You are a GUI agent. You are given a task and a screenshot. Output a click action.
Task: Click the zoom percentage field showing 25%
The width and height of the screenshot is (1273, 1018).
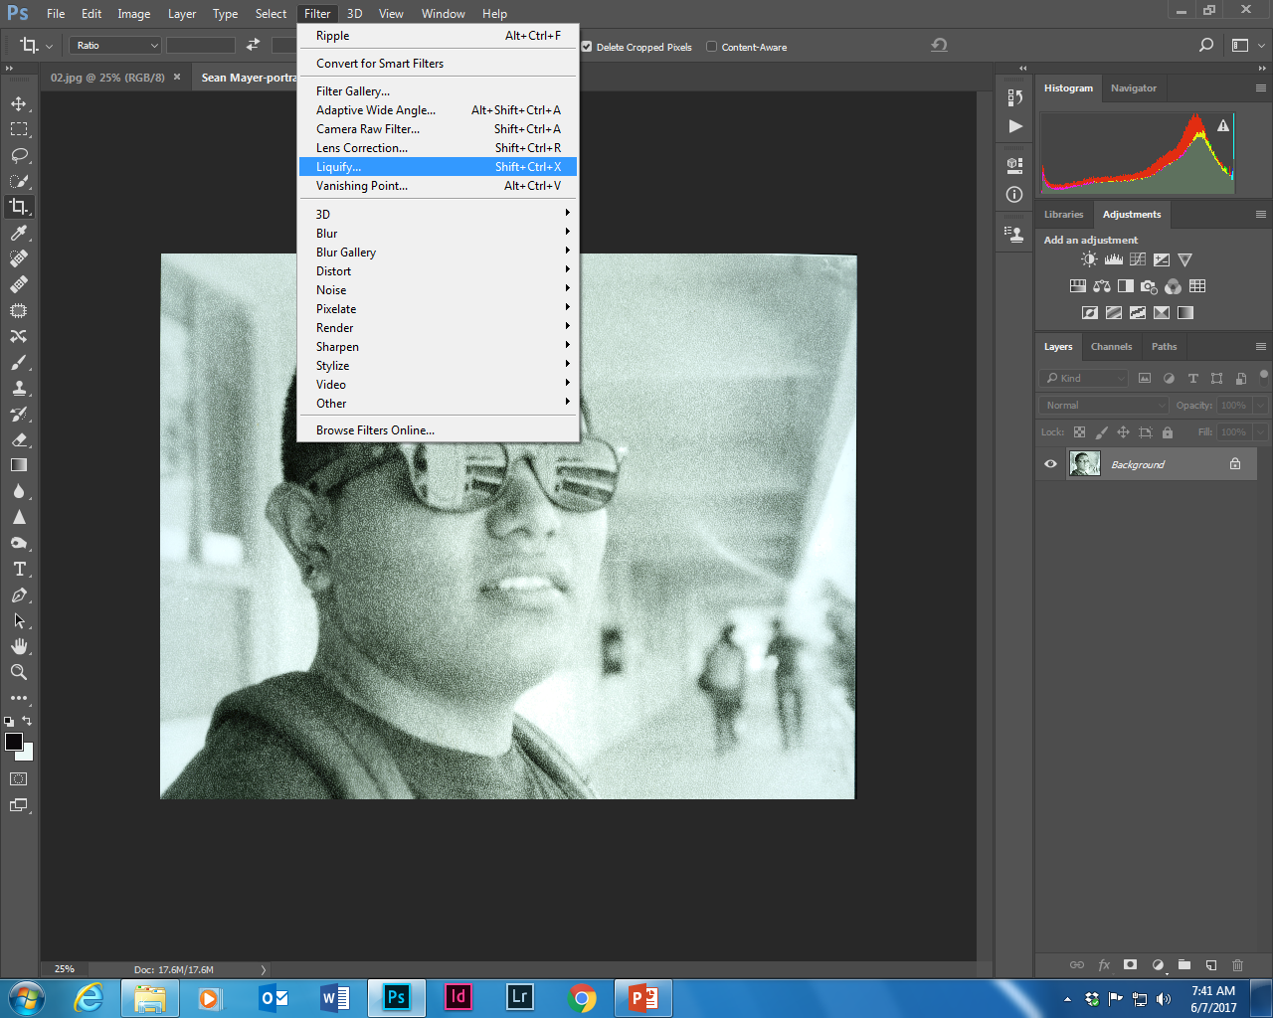(x=65, y=969)
